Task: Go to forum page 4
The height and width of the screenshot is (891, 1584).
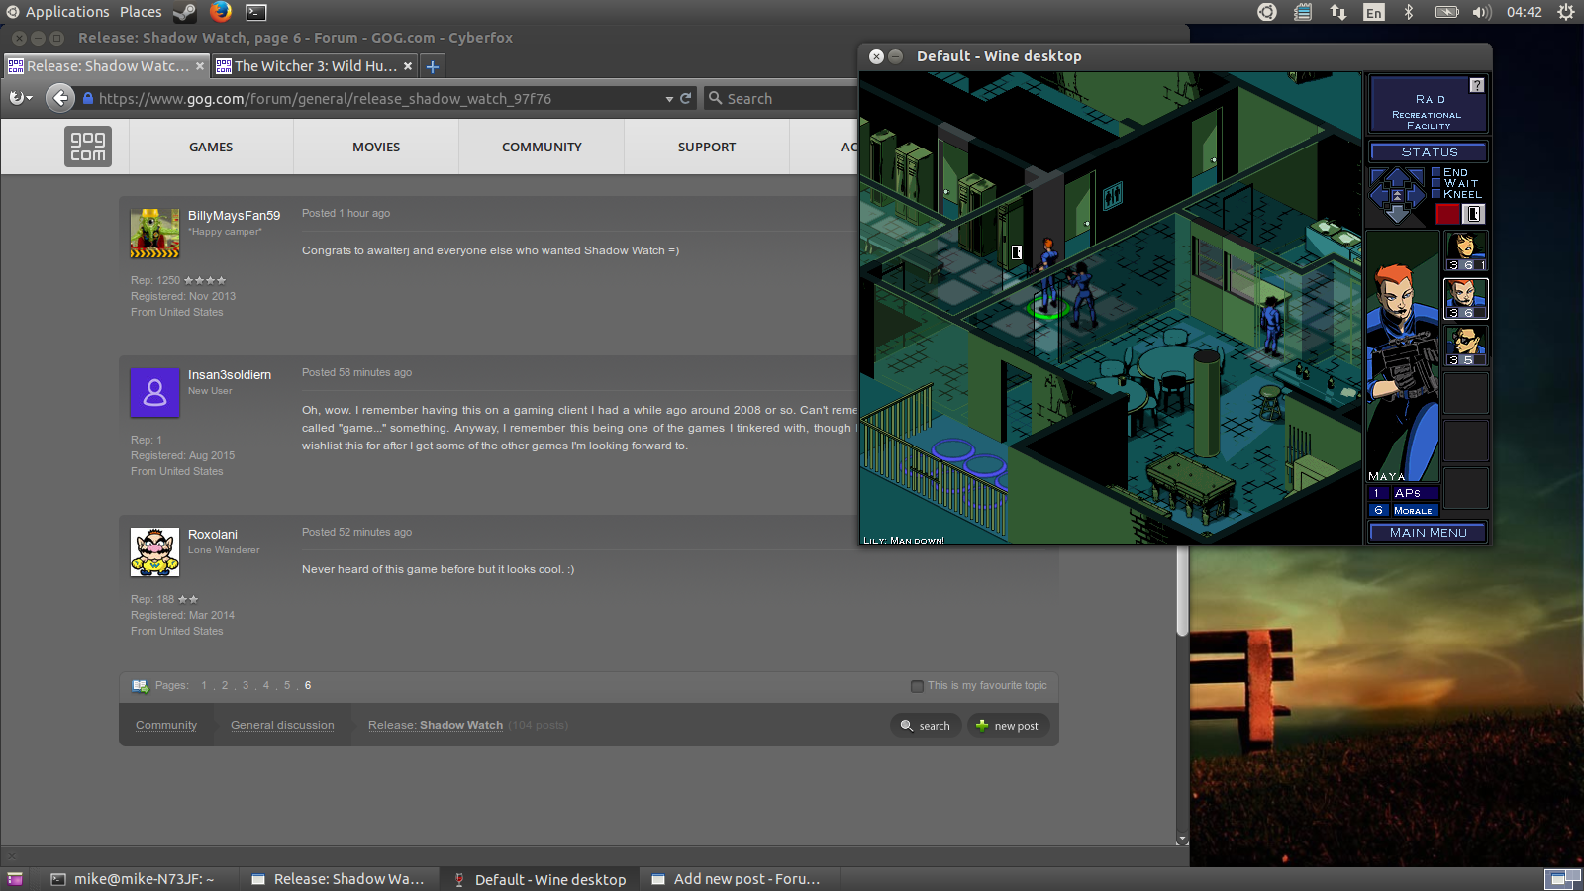Action: 266,685
